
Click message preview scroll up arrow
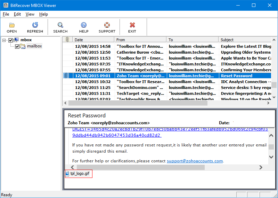click(271, 136)
